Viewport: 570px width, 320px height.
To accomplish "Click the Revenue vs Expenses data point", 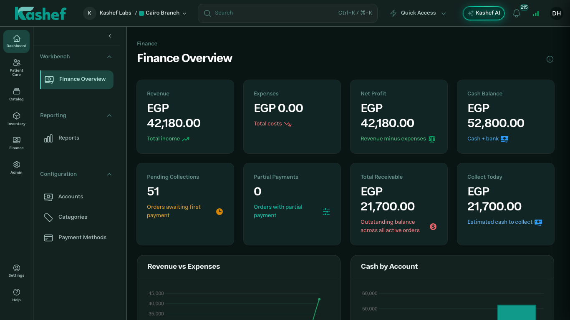I will (x=319, y=299).
